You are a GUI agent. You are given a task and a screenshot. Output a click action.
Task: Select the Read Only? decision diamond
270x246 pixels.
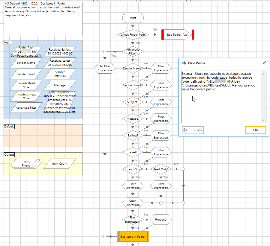[161, 169]
